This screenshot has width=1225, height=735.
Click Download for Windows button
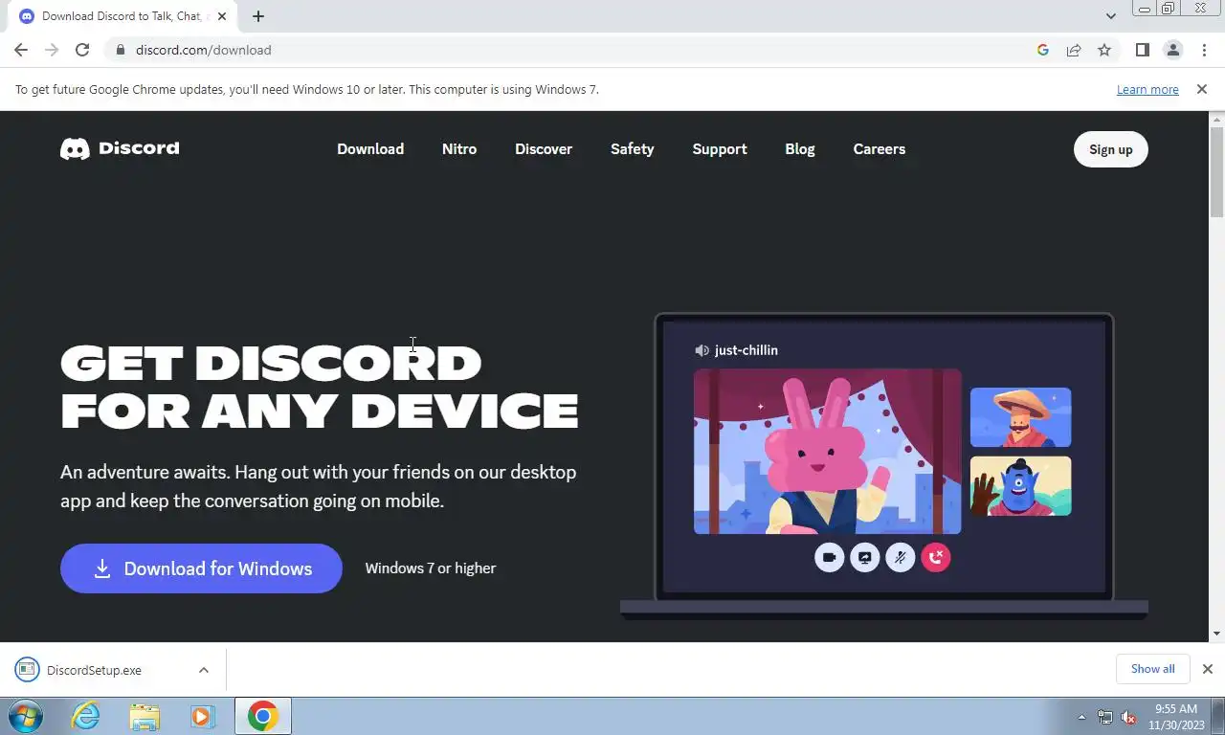pos(201,568)
